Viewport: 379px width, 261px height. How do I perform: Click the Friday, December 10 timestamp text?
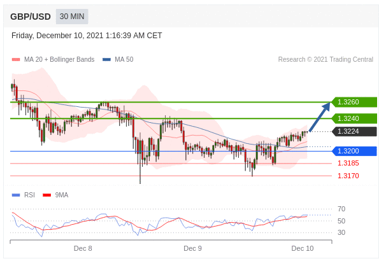(87, 36)
